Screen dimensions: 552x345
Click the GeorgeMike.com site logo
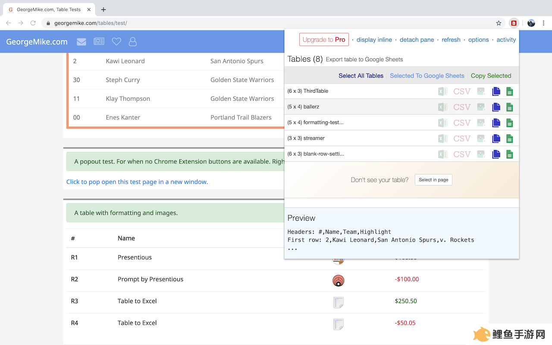(x=37, y=42)
